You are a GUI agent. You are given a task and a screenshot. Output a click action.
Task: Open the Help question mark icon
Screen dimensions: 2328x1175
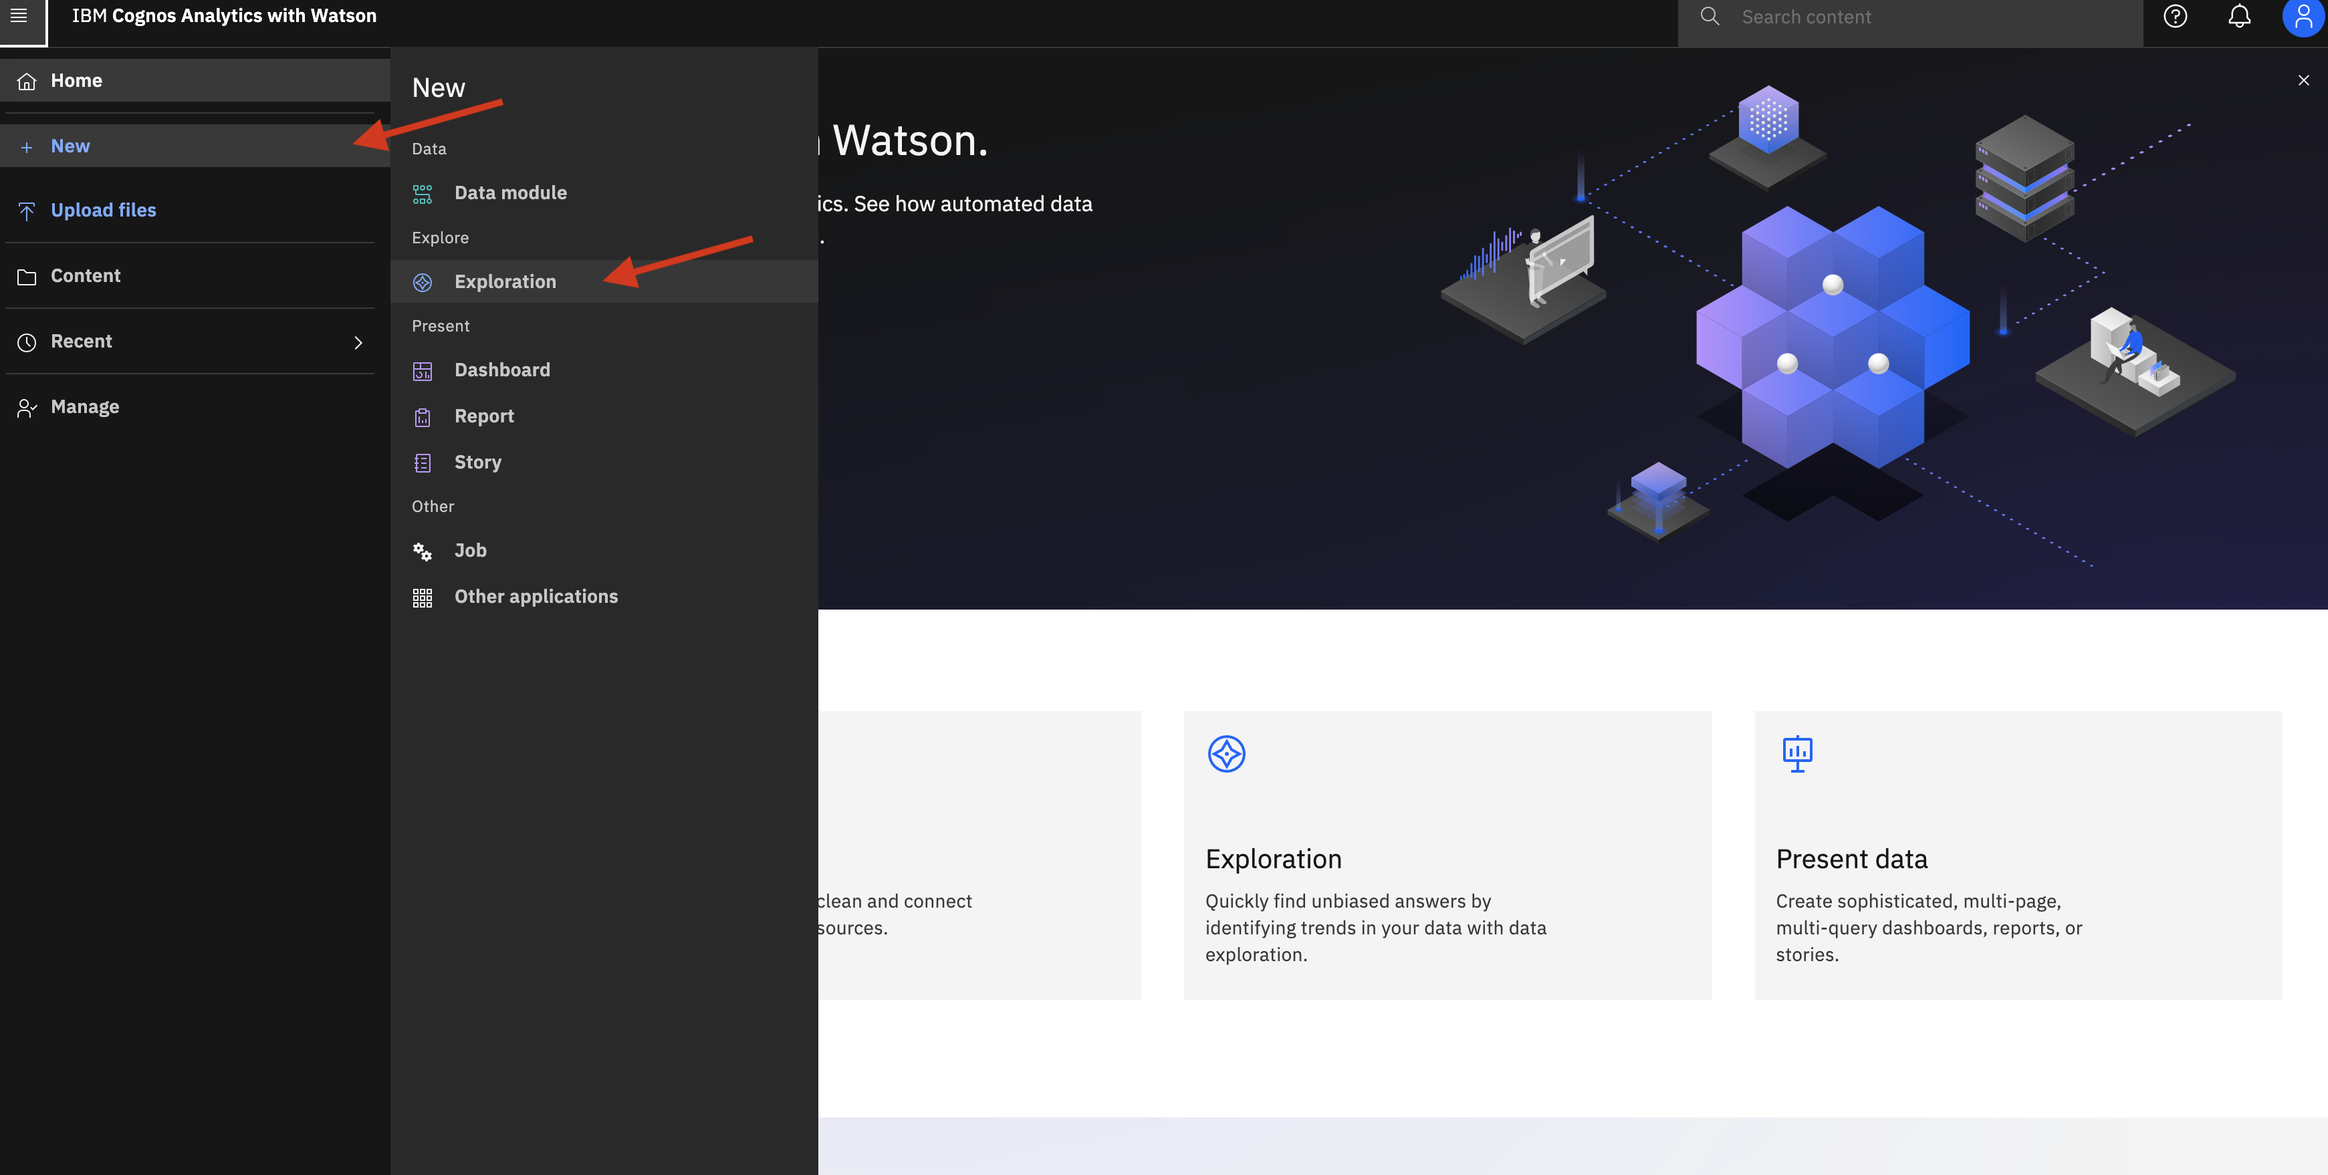(x=2176, y=16)
